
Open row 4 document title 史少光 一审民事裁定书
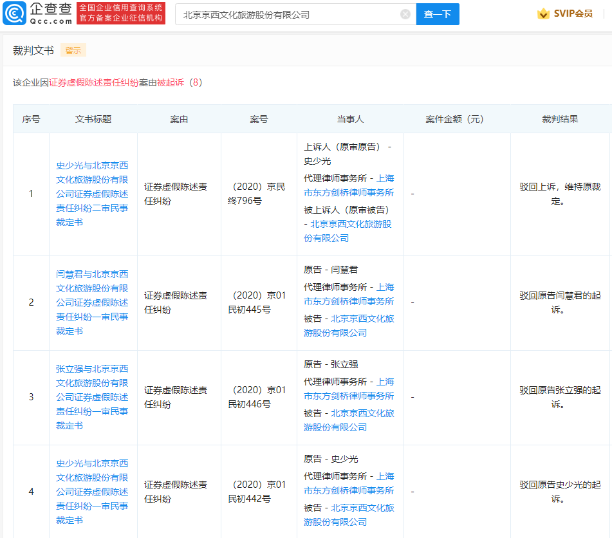[92, 492]
